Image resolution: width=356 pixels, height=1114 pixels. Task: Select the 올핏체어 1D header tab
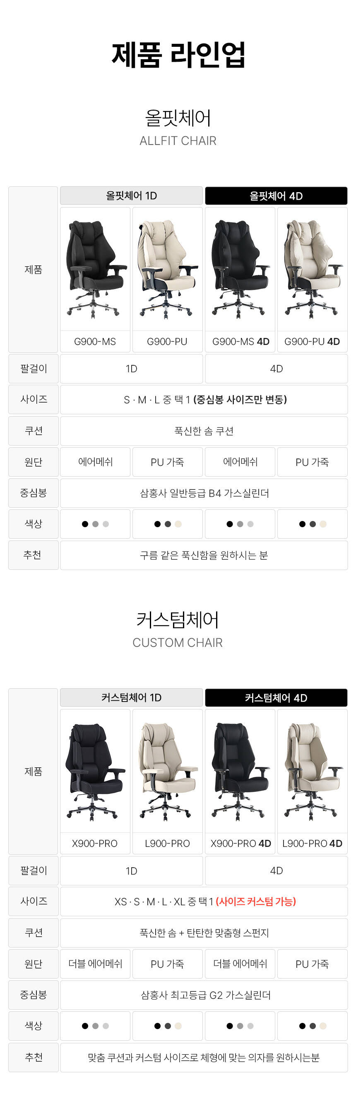pos(131,195)
